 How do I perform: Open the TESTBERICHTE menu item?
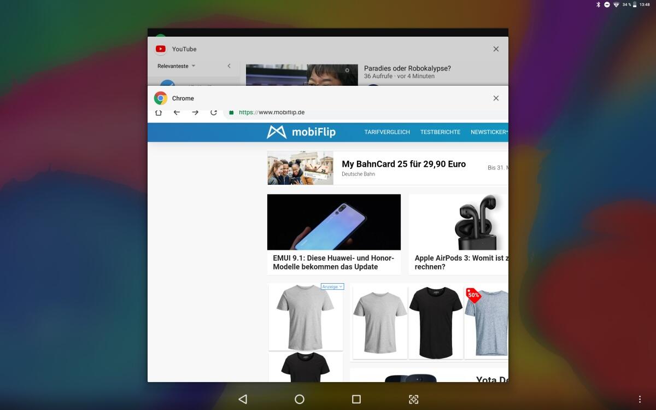click(x=440, y=132)
